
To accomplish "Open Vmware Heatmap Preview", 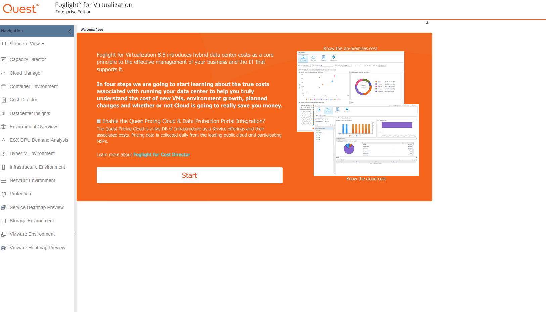I will [38, 248].
